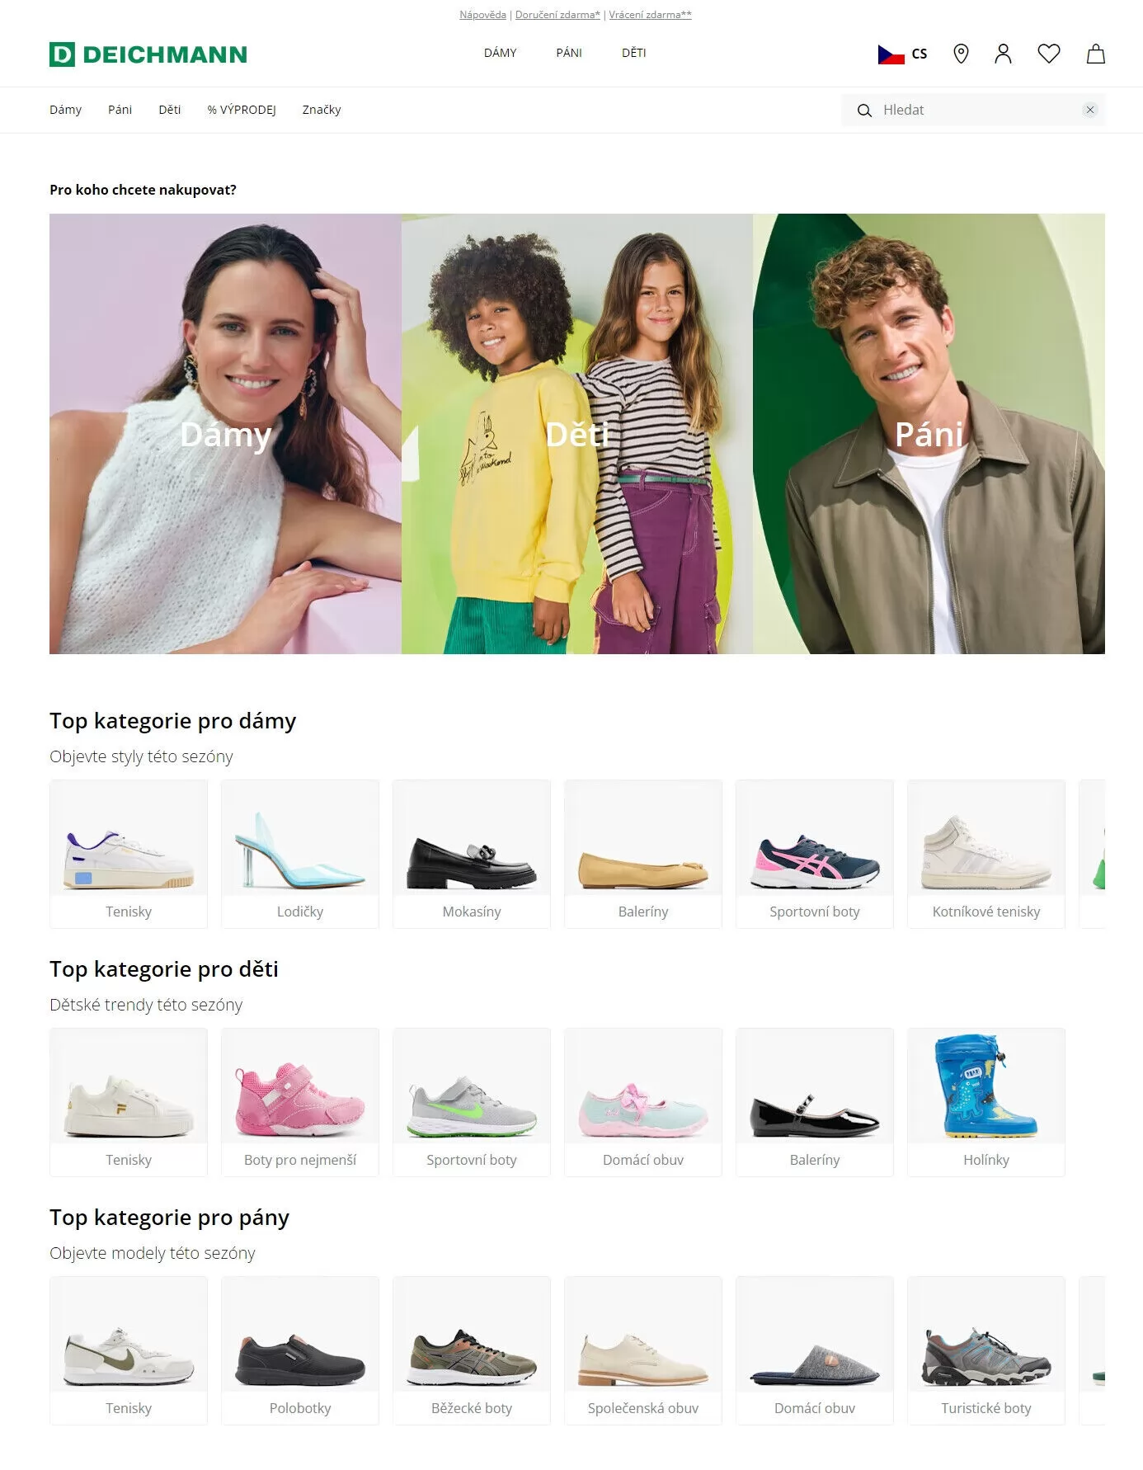Clear the search field with X icon

(x=1089, y=110)
